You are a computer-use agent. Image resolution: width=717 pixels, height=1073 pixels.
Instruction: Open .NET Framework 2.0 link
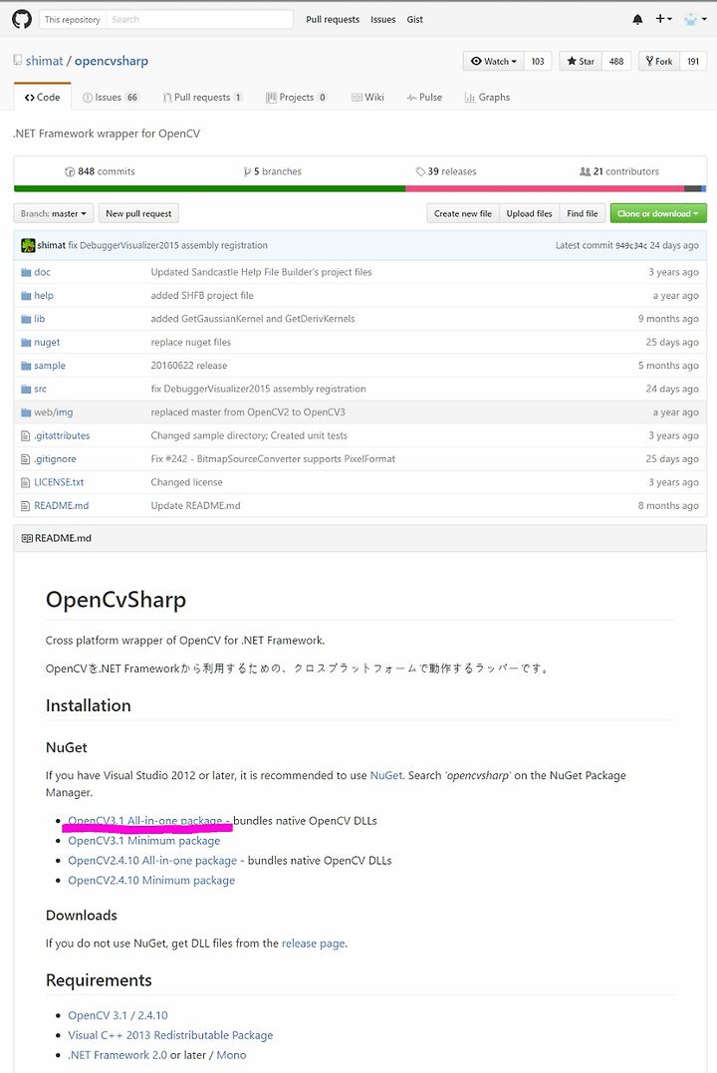118,1055
